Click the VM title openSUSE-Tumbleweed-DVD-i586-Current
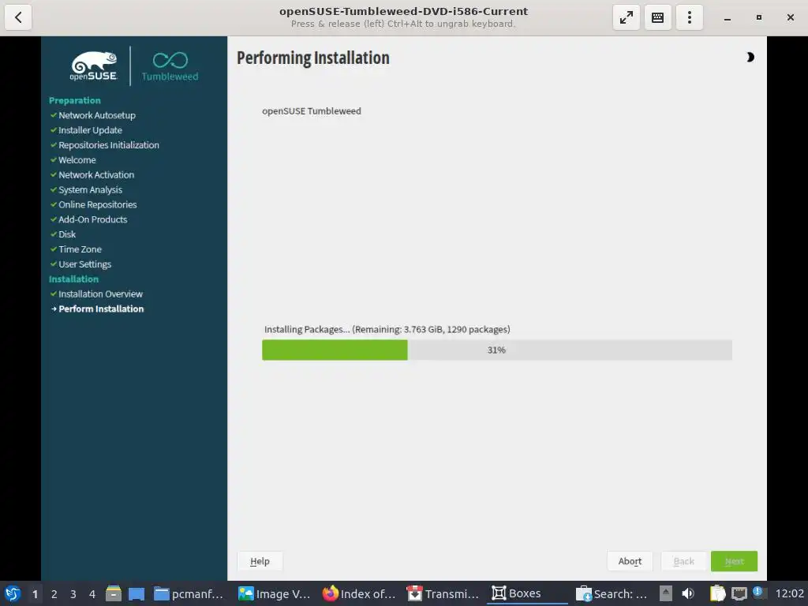The image size is (808, 606). click(403, 11)
